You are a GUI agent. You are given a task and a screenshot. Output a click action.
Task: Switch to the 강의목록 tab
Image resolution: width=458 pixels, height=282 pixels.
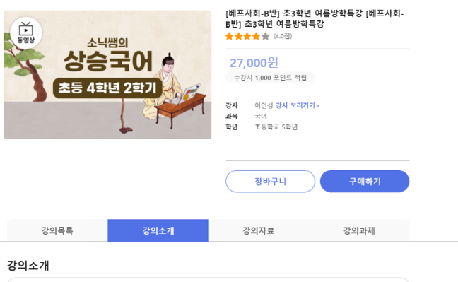point(57,230)
